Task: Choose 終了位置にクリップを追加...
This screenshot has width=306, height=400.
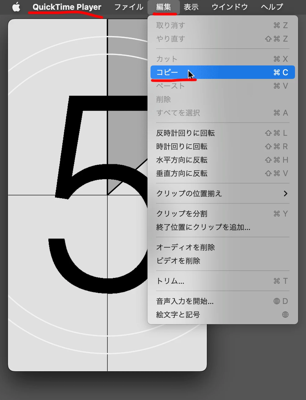Action: point(223,227)
